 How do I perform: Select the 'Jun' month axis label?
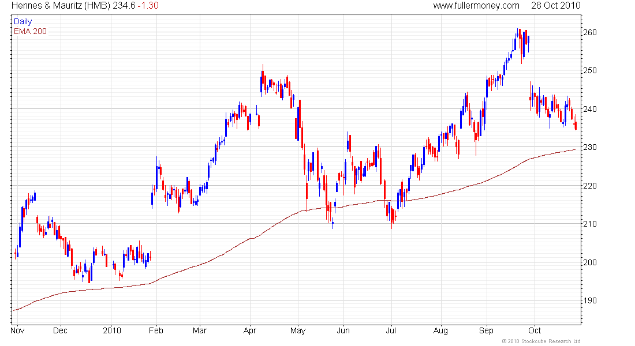343,330
